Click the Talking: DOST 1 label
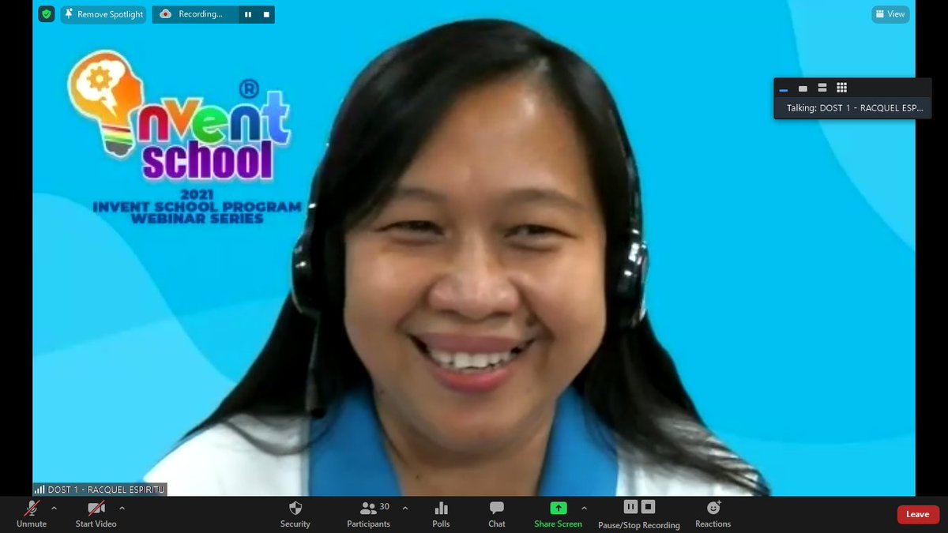Viewport: 948px width, 533px height. pyautogui.click(x=855, y=108)
